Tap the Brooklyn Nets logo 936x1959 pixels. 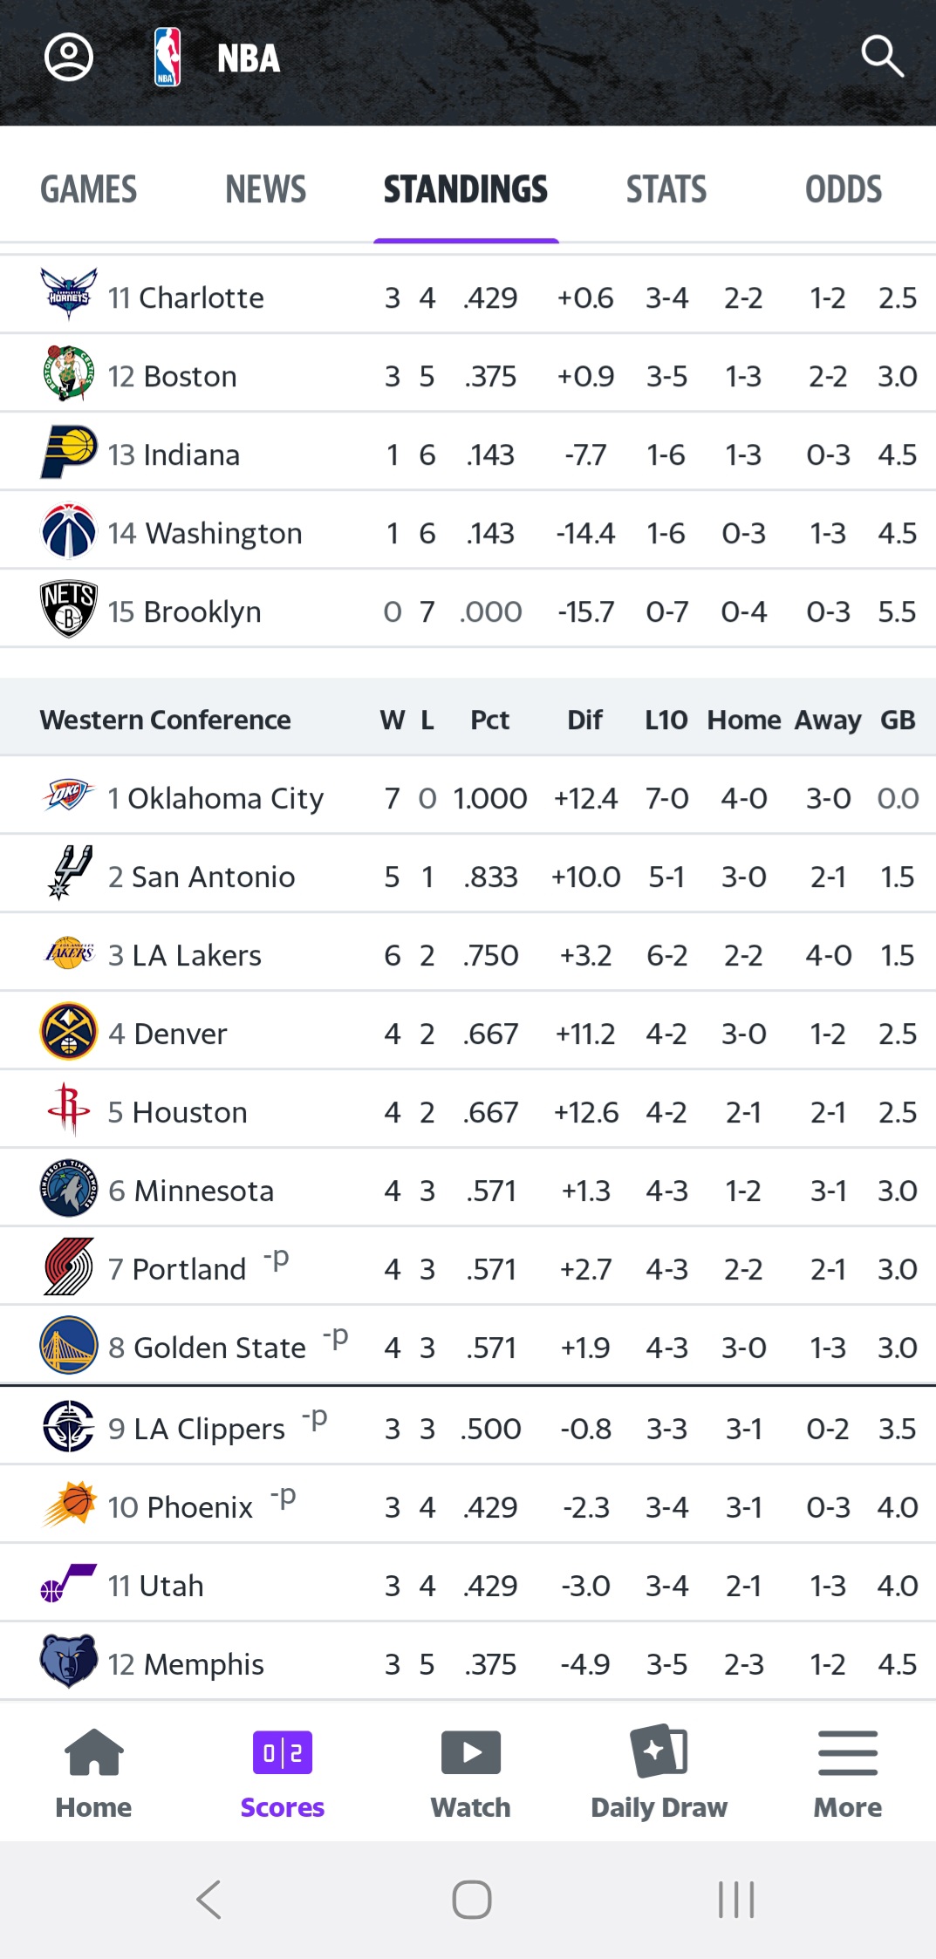click(x=68, y=610)
